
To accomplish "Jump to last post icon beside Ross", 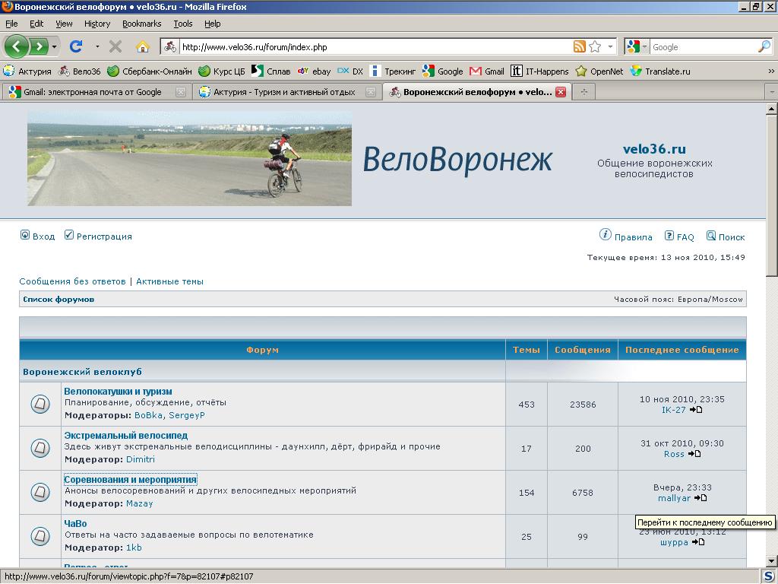I will pos(694,454).
